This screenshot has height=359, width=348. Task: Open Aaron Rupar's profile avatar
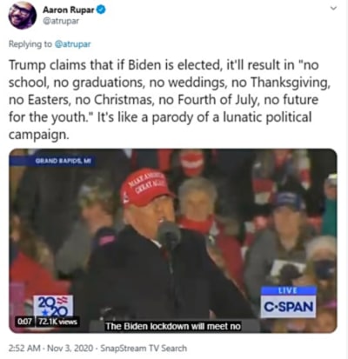pos(23,16)
